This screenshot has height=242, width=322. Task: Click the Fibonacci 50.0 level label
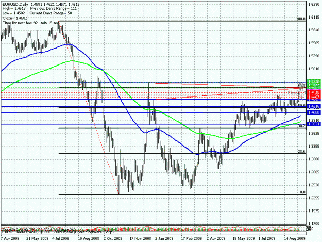click(302, 105)
